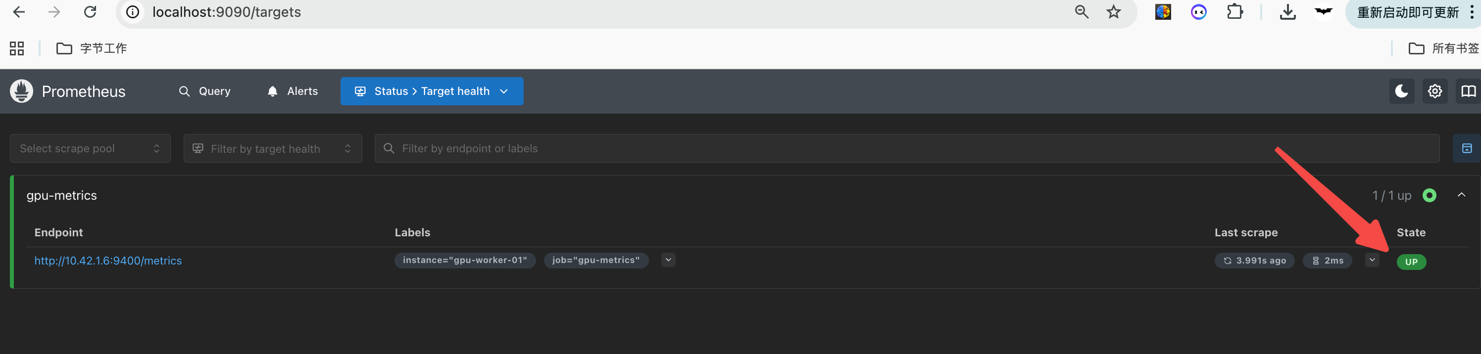Expand the labels chevron for gpu-worker-01
The width and height of the screenshot is (1481, 354).
coord(668,261)
